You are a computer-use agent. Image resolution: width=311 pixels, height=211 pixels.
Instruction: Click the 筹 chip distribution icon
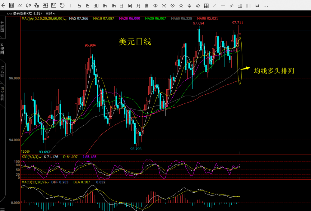tap(37, 6)
